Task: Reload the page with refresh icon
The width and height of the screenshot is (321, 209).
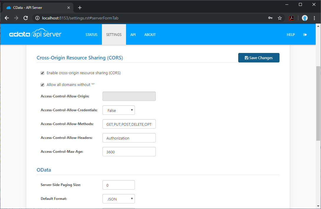Action: (26, 18)
